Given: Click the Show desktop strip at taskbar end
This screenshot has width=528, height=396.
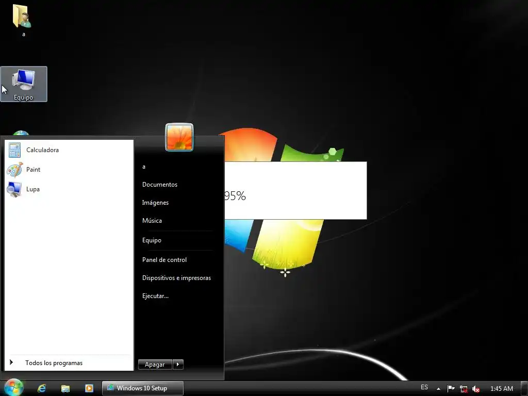Looking at the screenshot, I should 524,388.
